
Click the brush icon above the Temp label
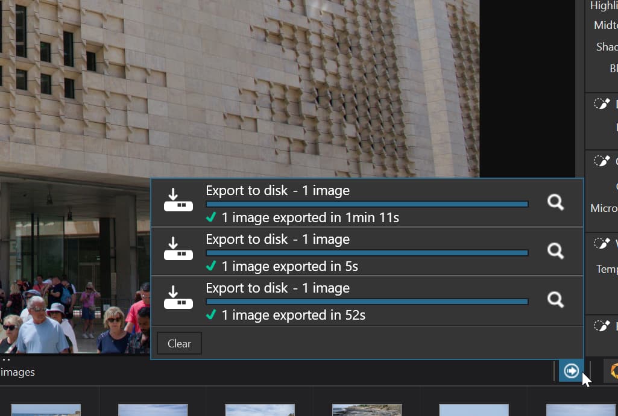(x=602, y=243)
